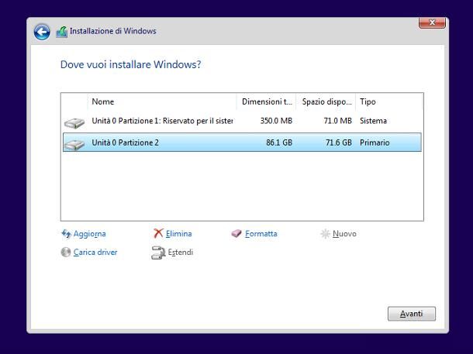Sort by Spazio dispo... column header
The image size is (473, 354).
pyautogui.click(x=326, y=101)
